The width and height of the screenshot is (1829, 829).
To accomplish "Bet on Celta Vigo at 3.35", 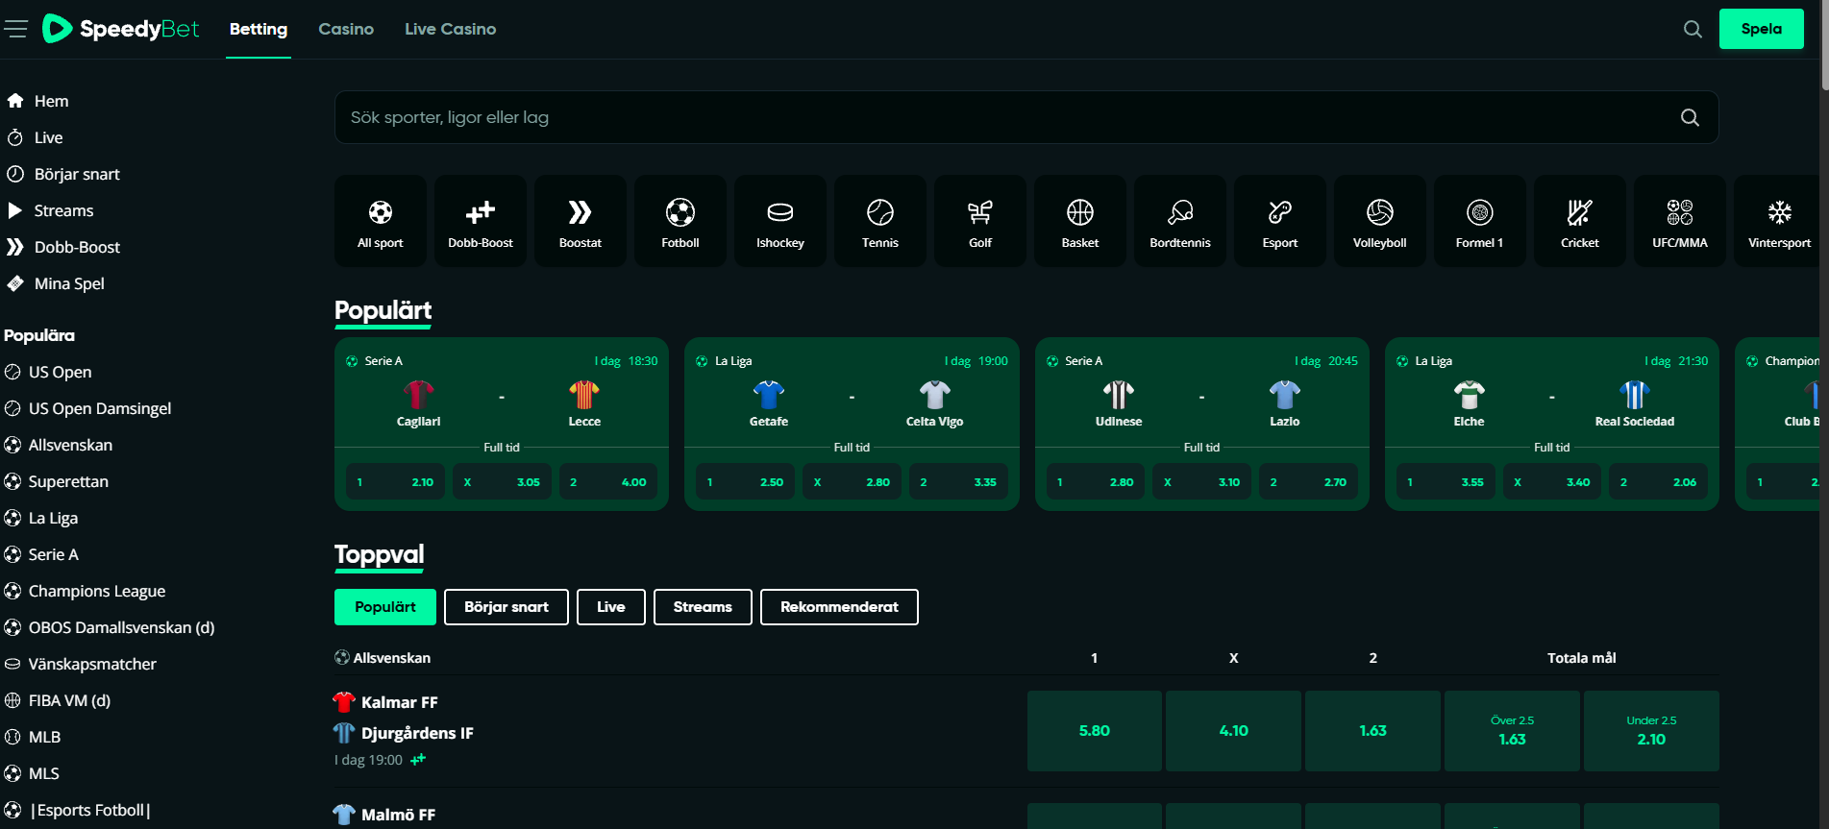I will [959, 482].
